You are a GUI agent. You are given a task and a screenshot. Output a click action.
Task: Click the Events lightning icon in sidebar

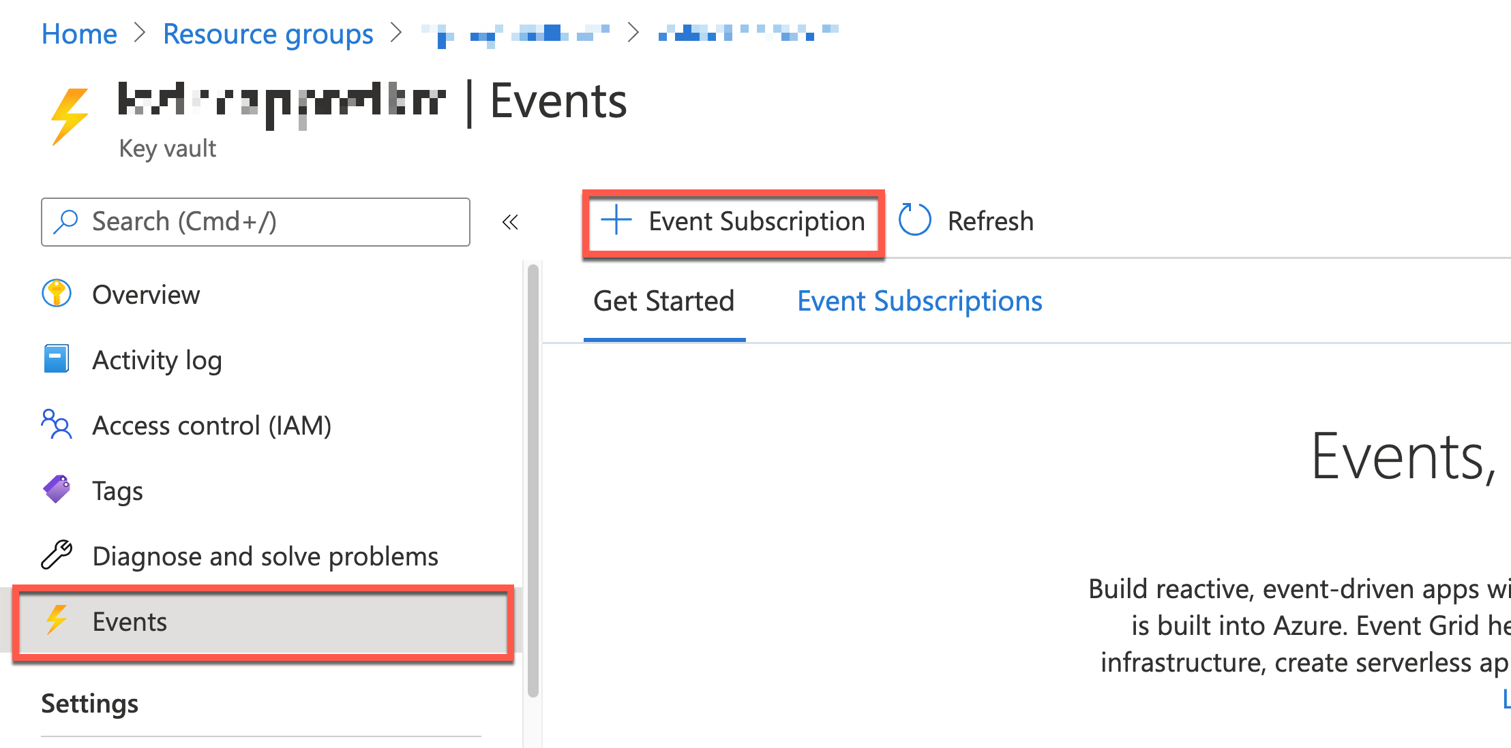tap(57, 621)
